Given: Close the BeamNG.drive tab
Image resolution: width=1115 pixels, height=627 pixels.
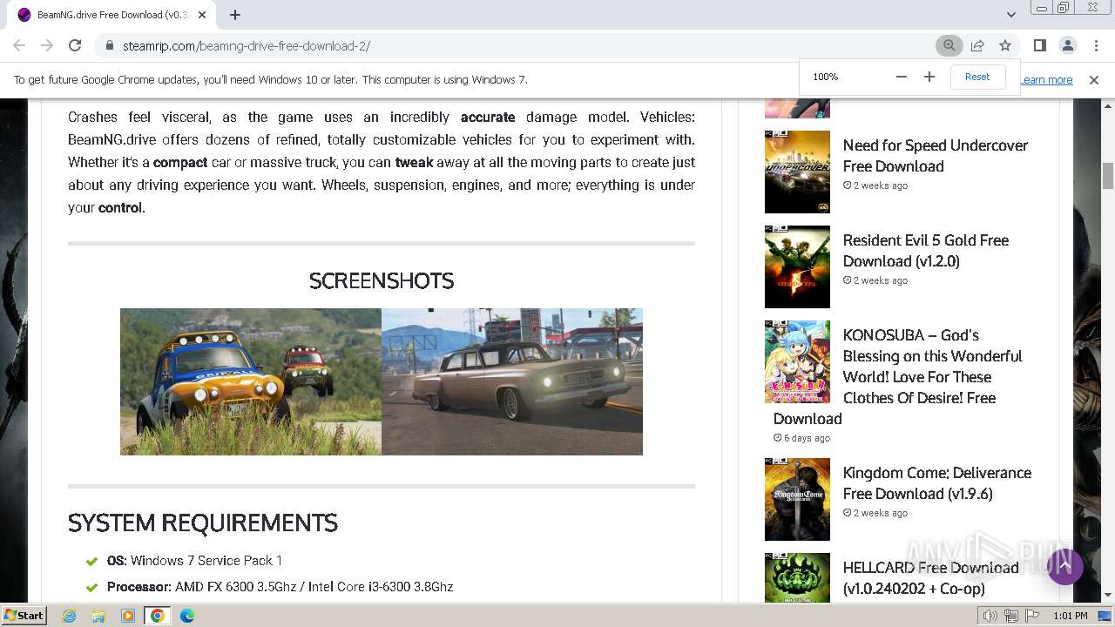Looking at the screenshot, I should (202, 15).
